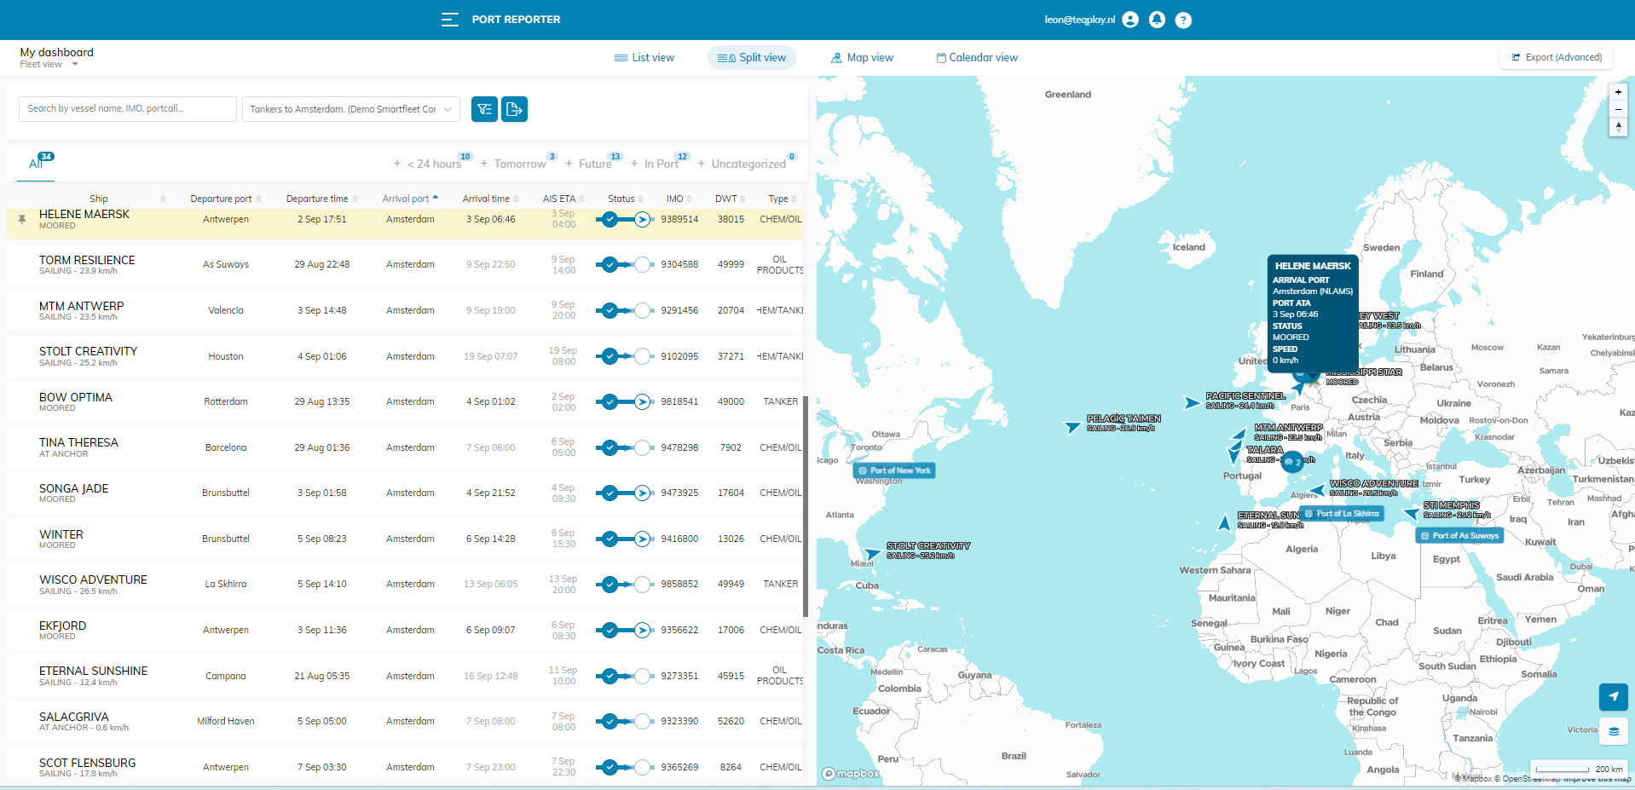Click the Port of New York marker
This screenshot has height=790, width=1635.
[x=894, y=470]
